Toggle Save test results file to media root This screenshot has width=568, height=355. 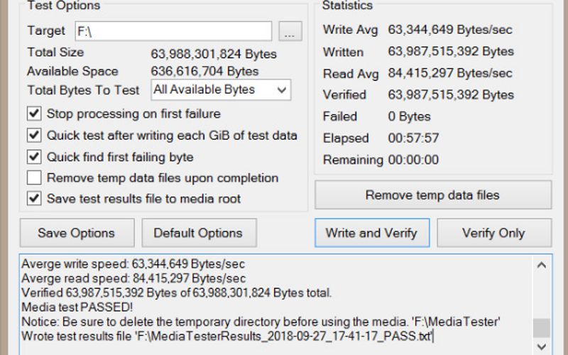click(x=34, y=199)
